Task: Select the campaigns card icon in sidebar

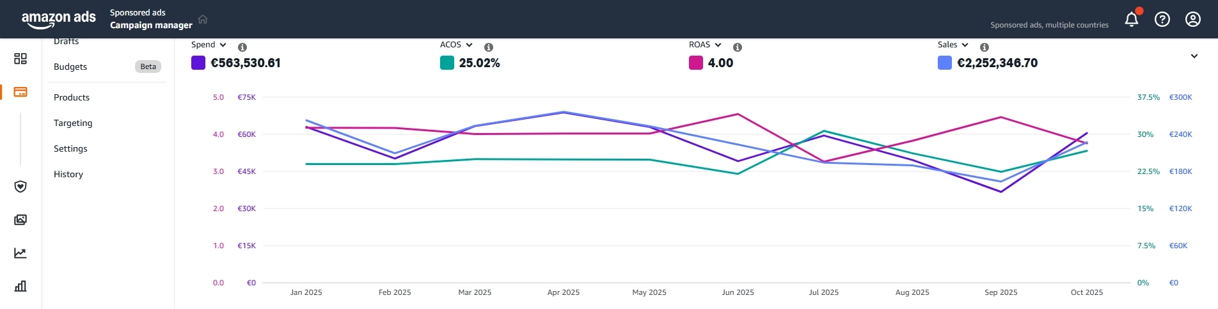Action: pos(20,92)
